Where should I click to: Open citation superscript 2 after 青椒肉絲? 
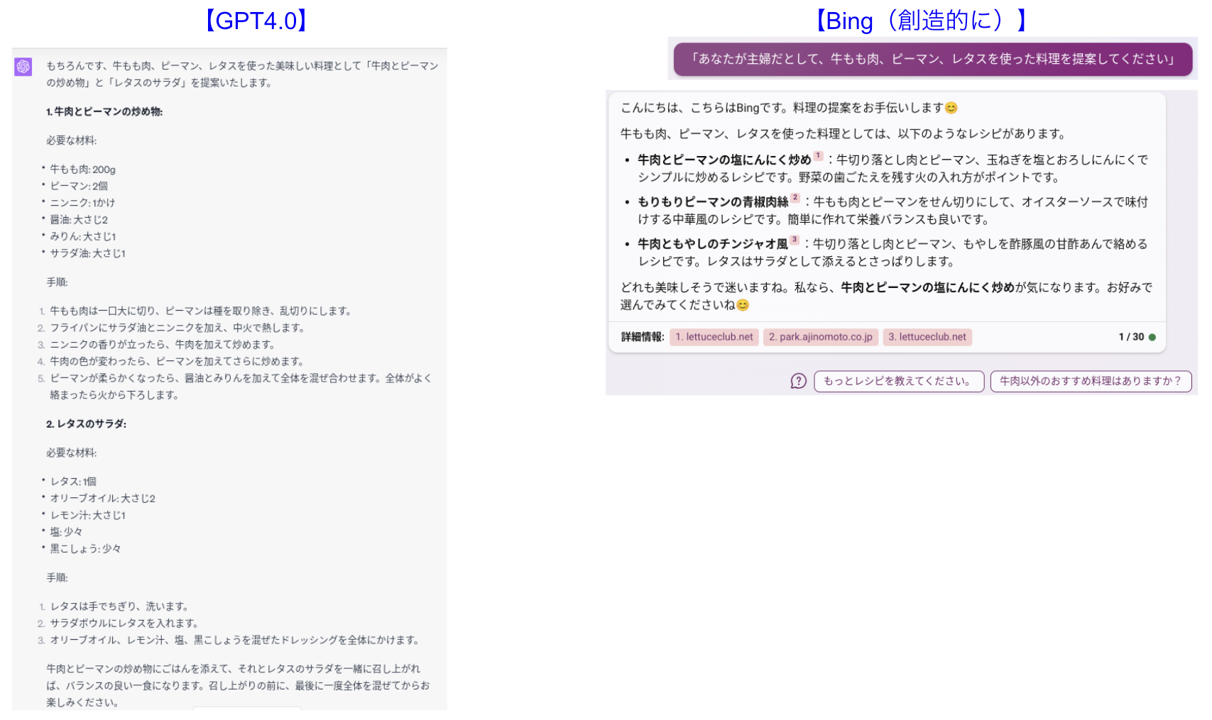[x=795, y=198]
